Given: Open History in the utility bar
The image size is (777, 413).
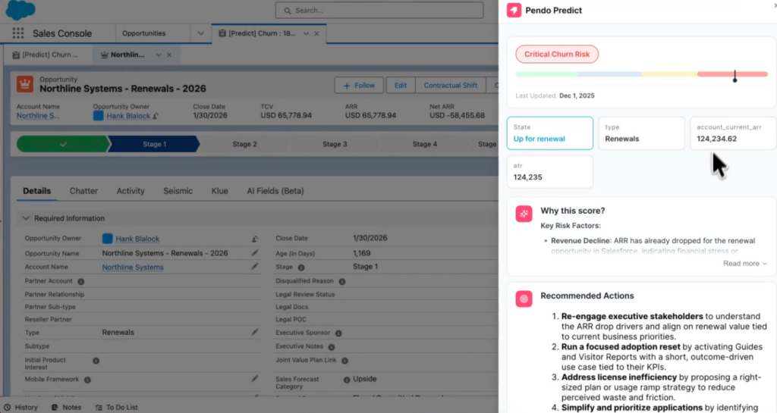Looking at the screenshot, I should [x=20, y=407].
